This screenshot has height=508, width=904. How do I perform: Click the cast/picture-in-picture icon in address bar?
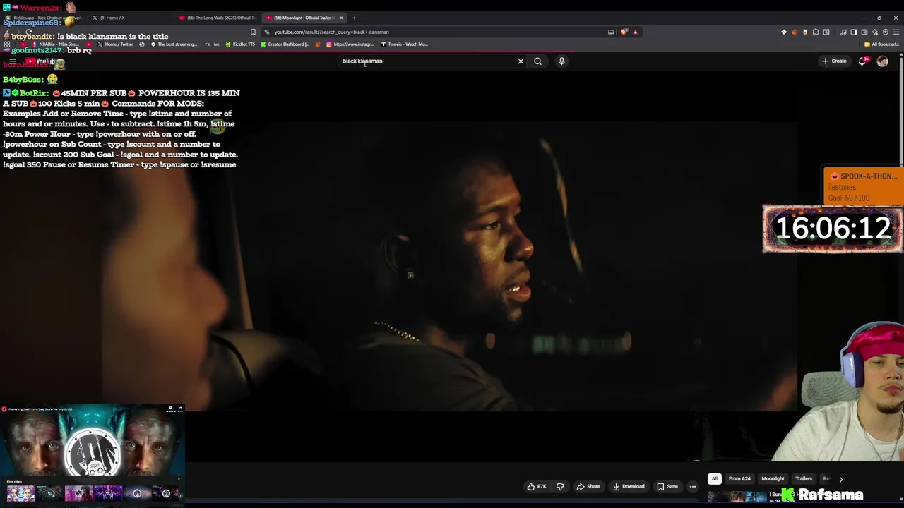point(611,32)
